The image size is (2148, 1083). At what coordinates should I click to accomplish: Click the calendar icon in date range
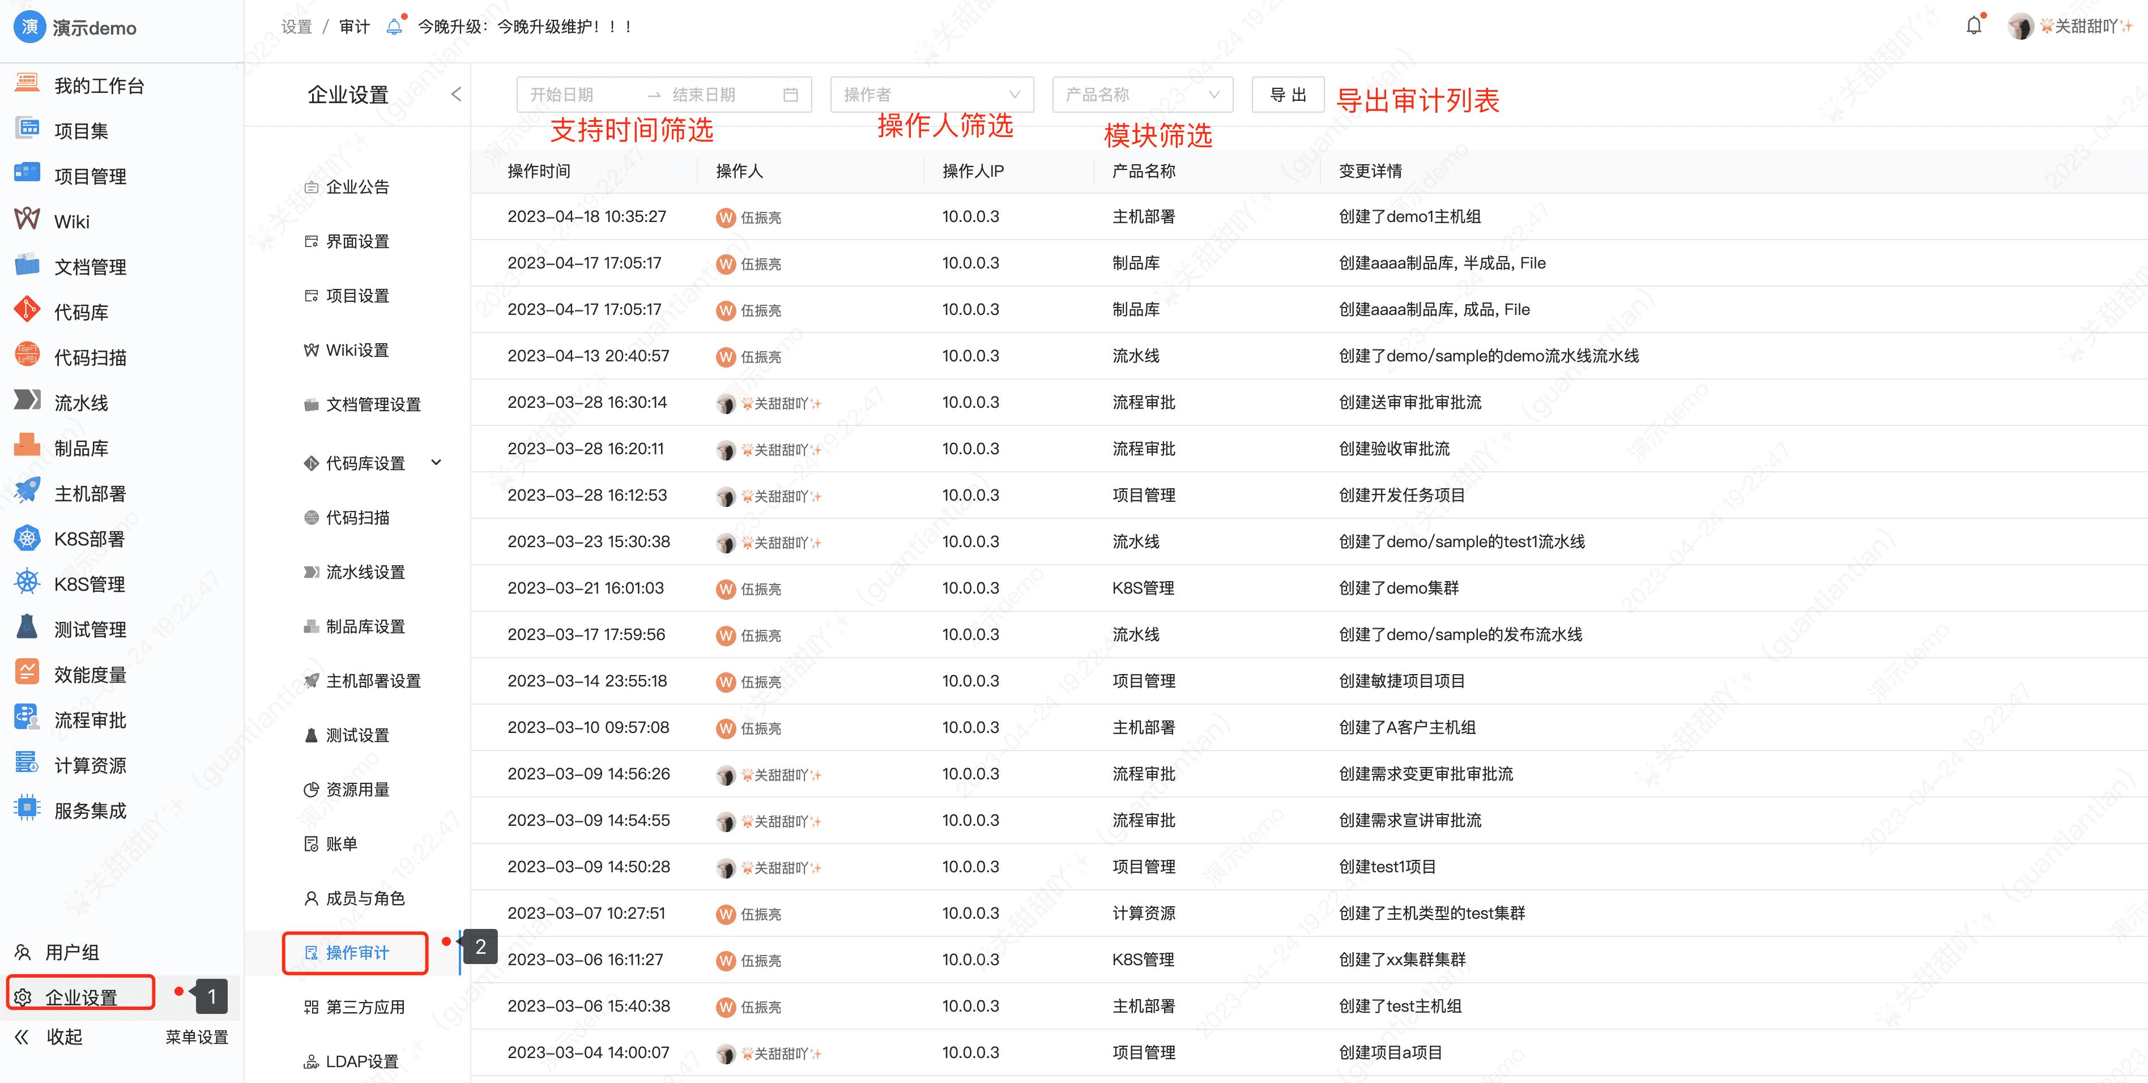coord(791,94)
